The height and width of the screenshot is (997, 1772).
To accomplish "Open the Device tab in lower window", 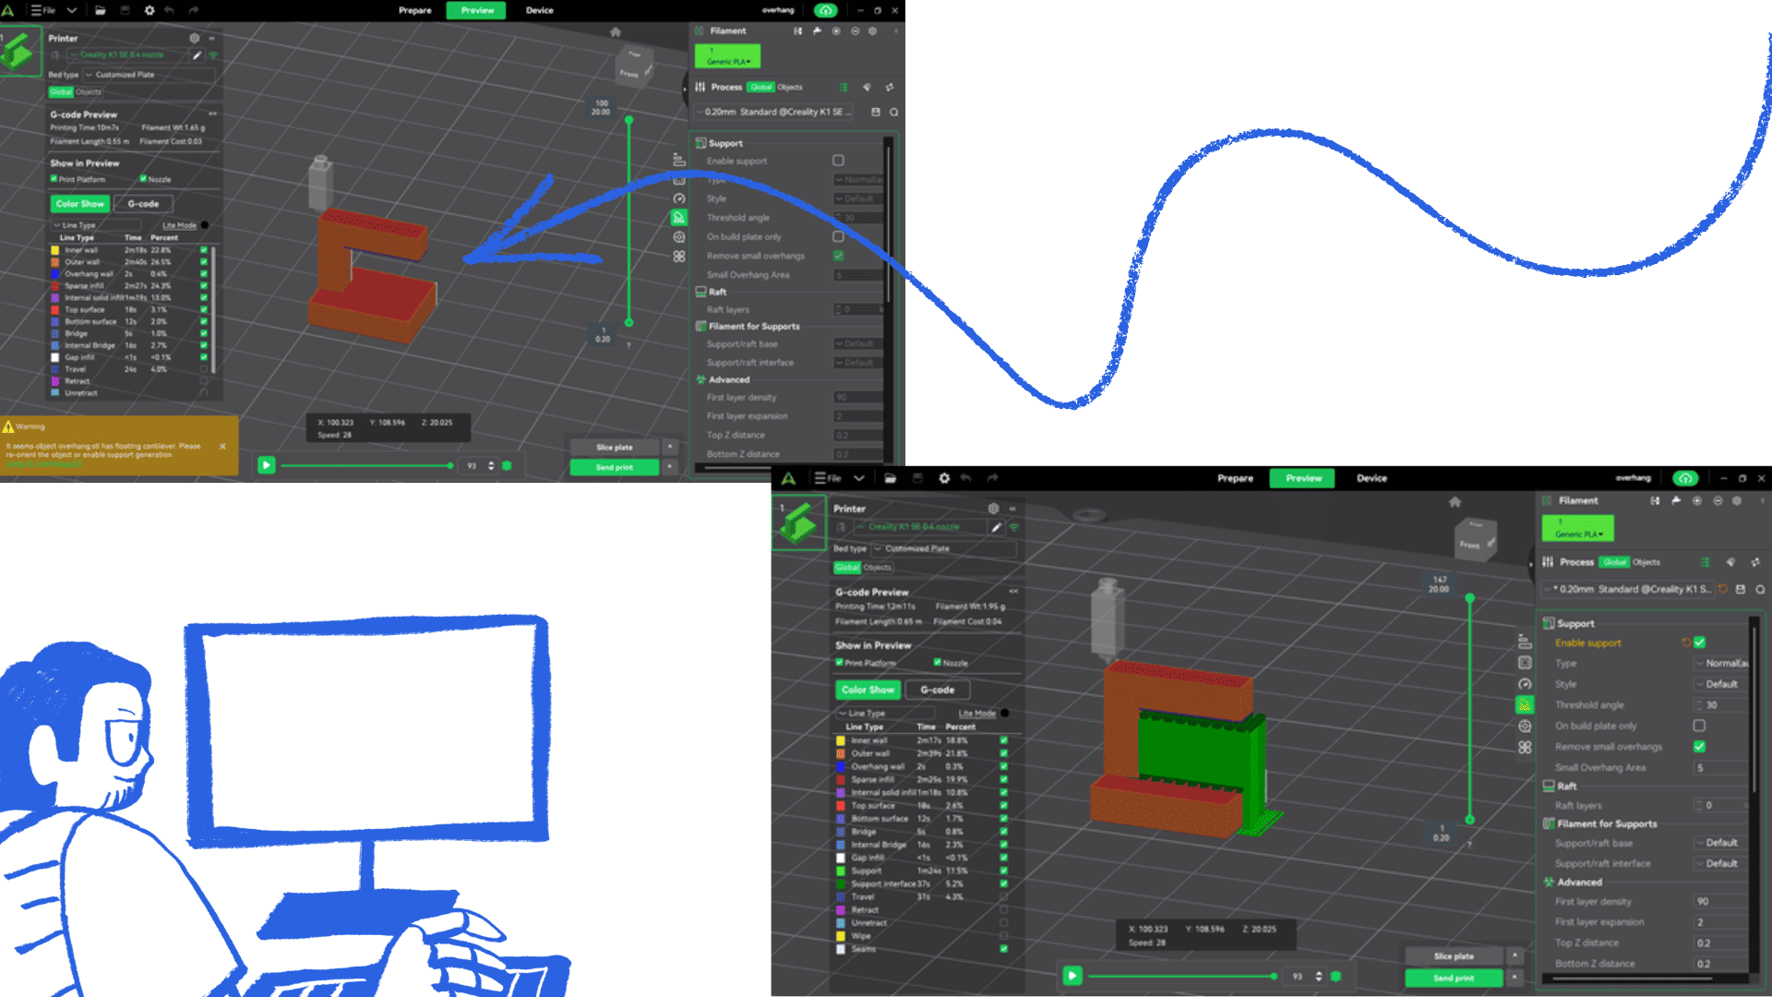I will (x=1371, y=478).
